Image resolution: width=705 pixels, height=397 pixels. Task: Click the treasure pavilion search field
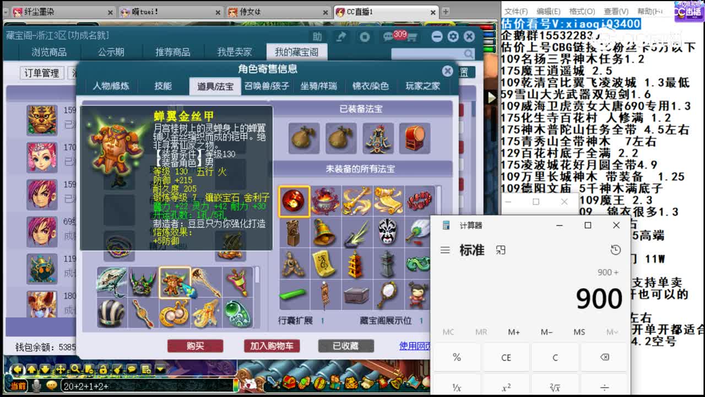click(427, 53)
